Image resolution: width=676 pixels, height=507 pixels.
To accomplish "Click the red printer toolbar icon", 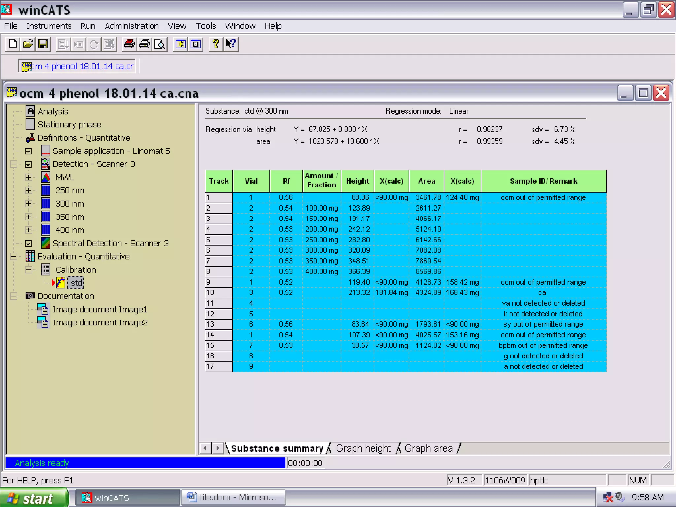I will 129,44.
